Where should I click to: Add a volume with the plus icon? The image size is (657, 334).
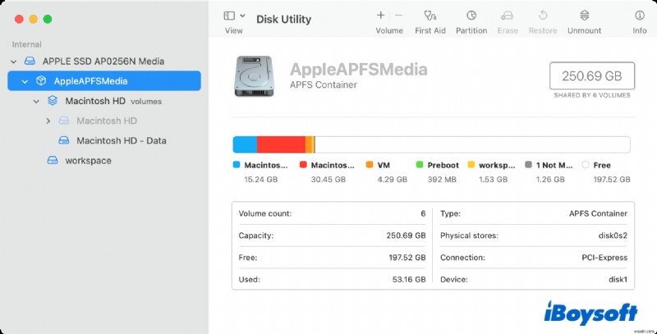380,16
